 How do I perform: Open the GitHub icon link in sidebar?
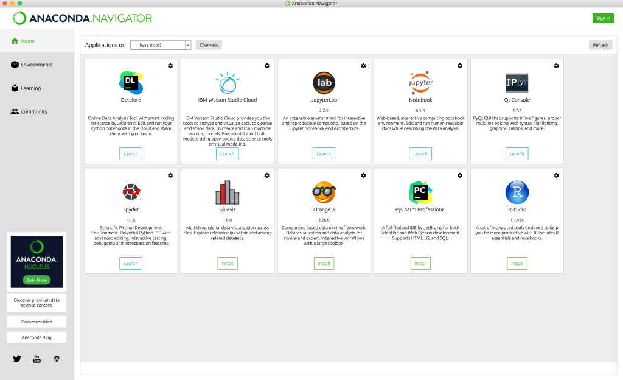(57, 359)
